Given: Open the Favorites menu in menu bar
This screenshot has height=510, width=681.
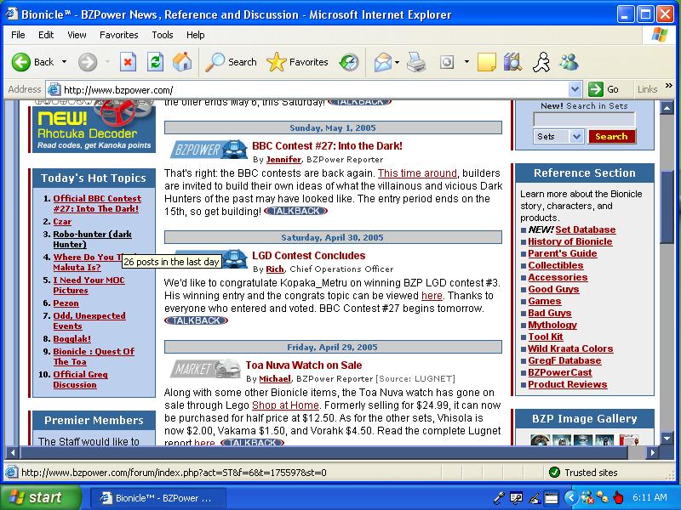Looking at the screenshot, I should coord(119,35).
